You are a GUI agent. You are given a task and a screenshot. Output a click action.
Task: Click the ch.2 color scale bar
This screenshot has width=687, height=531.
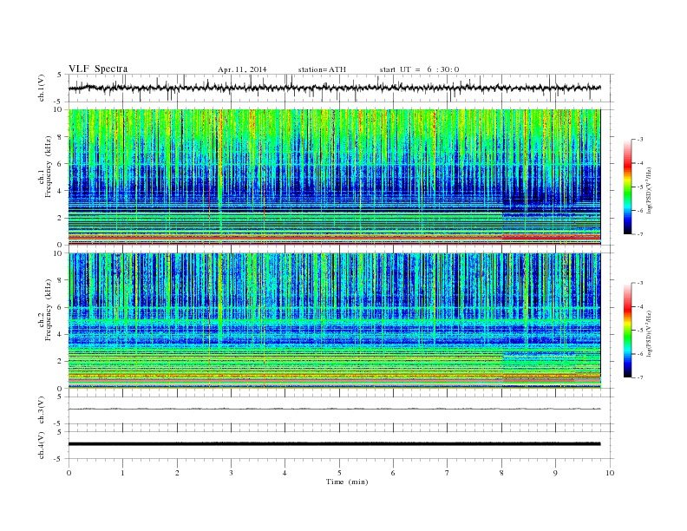(627, 330)
